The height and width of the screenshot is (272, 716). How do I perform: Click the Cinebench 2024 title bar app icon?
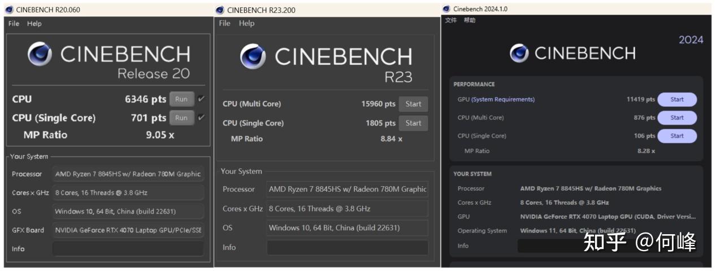pos(446,8)
